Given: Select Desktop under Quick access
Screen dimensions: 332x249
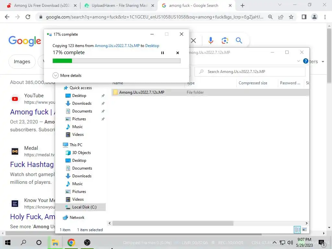Looking at the screenshot, I should tap(79, 96).
